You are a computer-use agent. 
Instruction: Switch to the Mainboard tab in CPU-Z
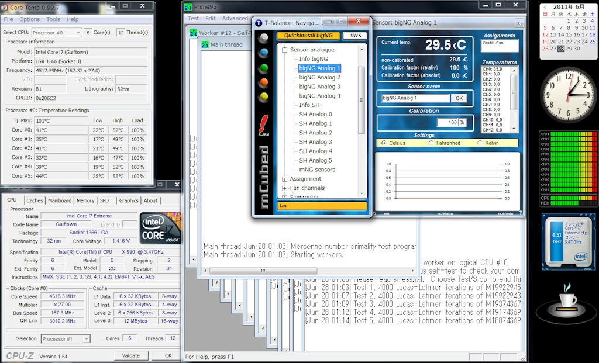tap(60, 200)
